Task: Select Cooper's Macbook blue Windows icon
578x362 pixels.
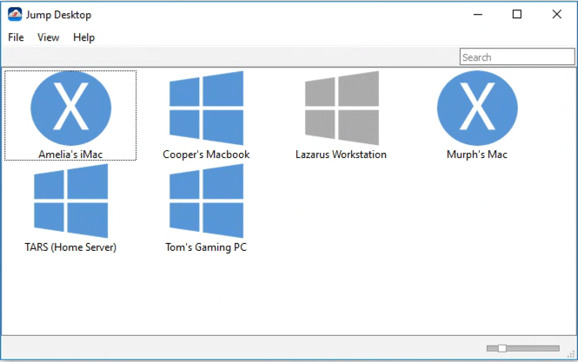Action: (206, 108)
